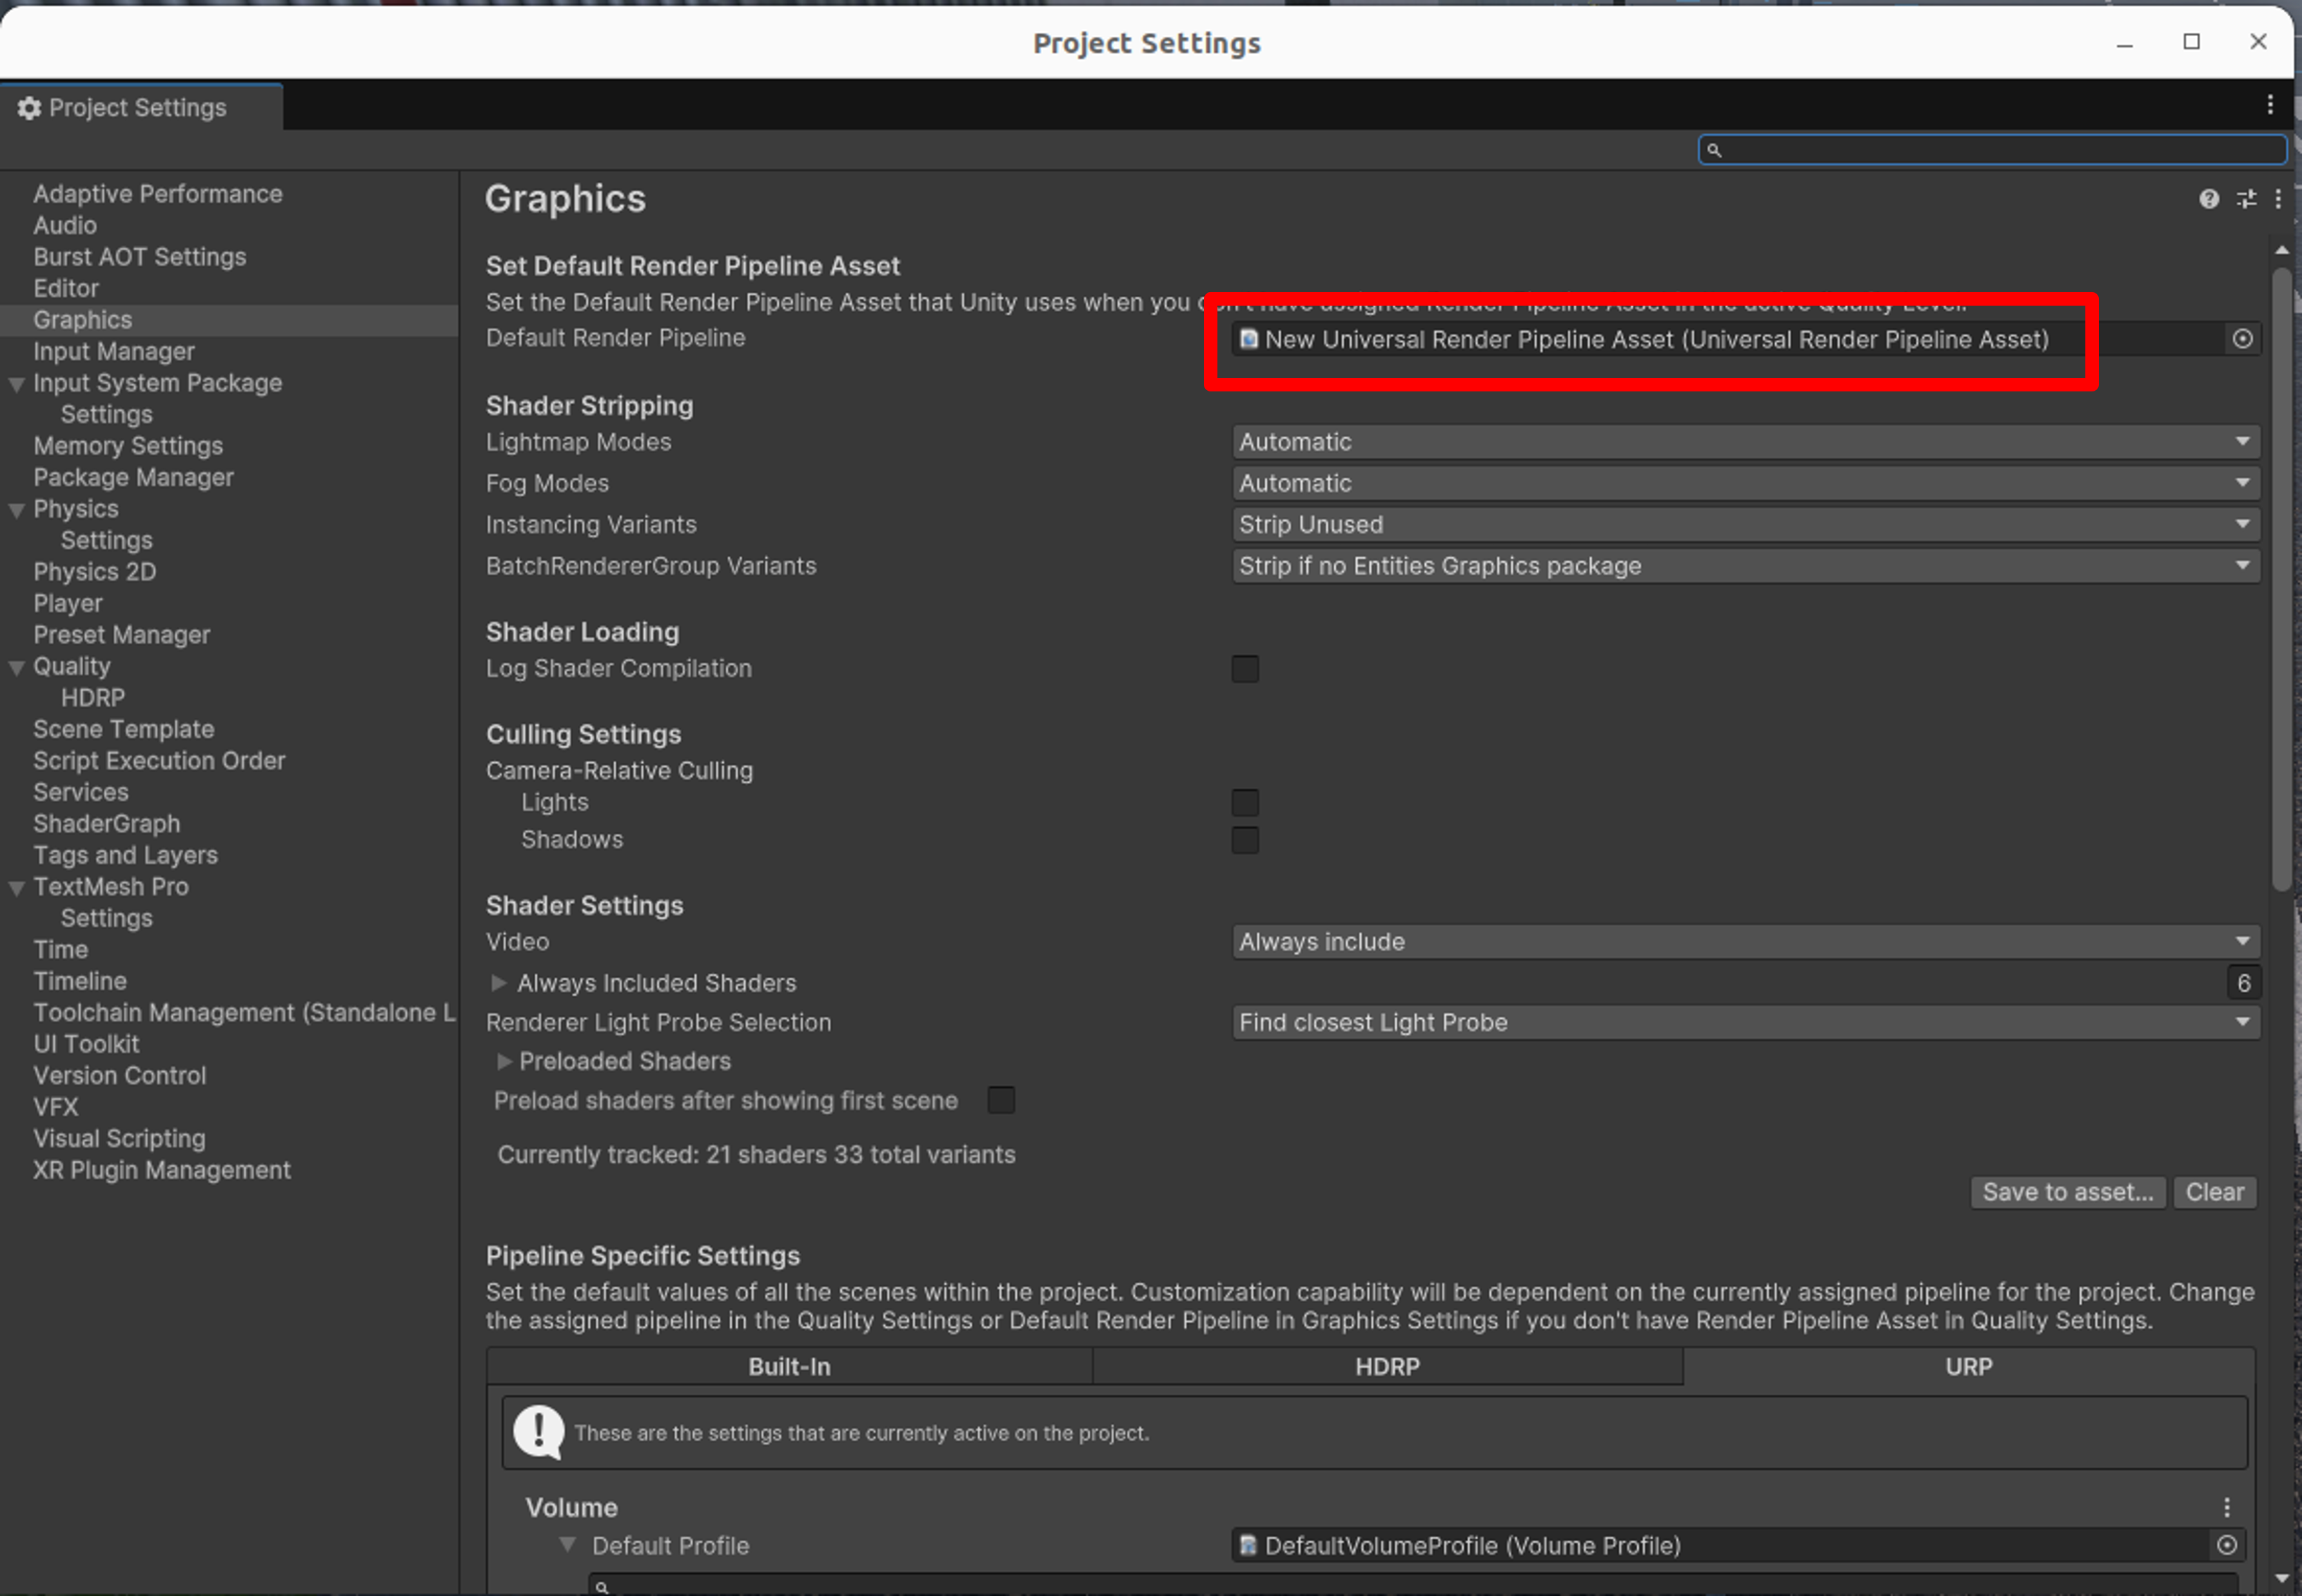The width and height of the screenshot is (2302, 1596).
Task: Click the settings search field
Action: pyautogui.click(x=1992, y=150)
